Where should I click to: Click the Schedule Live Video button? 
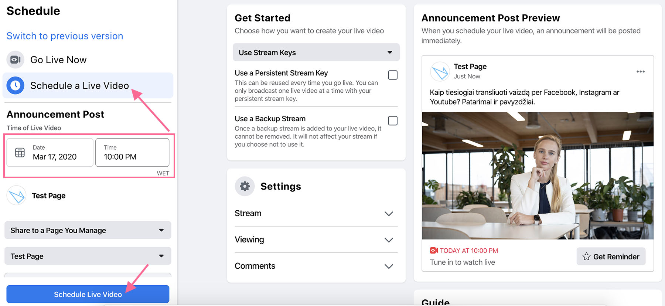88,294
